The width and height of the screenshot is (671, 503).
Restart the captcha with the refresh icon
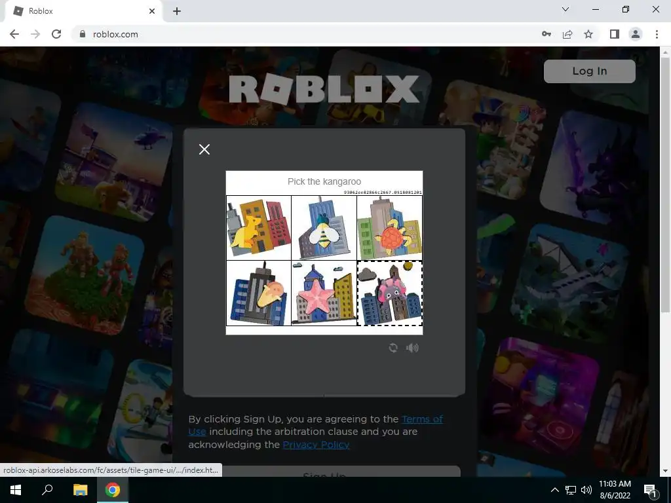tap(393, 348)
